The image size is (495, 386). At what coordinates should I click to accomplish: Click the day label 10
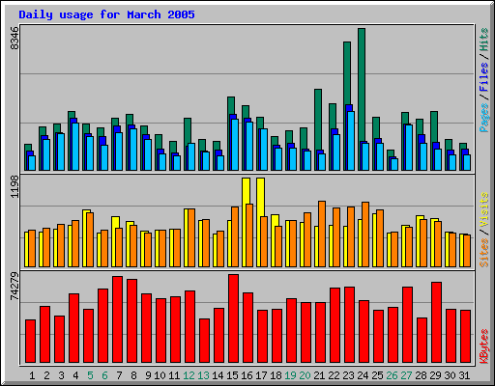point(160,375)
